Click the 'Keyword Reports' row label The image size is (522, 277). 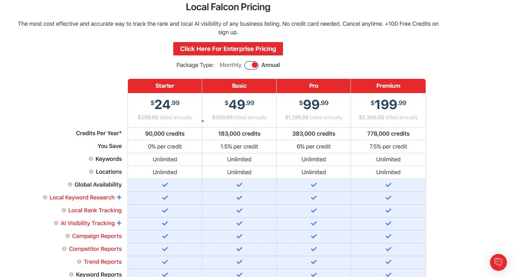[x=99, y=274]
